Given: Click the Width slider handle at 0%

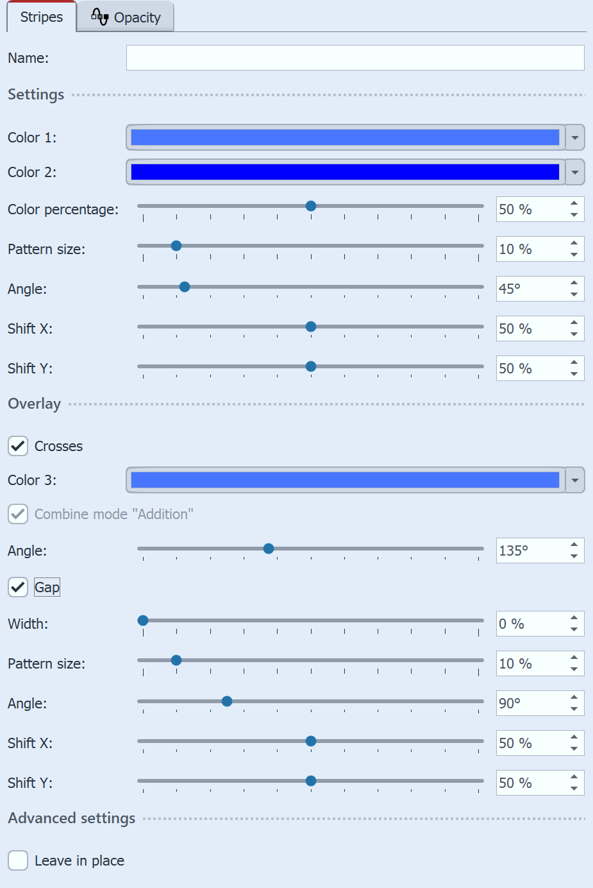Looking at the screenshot, I should (142, 620).
